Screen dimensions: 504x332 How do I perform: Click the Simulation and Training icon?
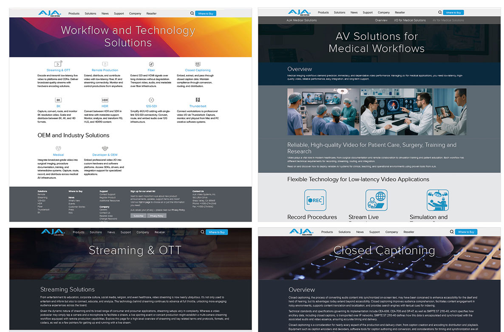437,200
